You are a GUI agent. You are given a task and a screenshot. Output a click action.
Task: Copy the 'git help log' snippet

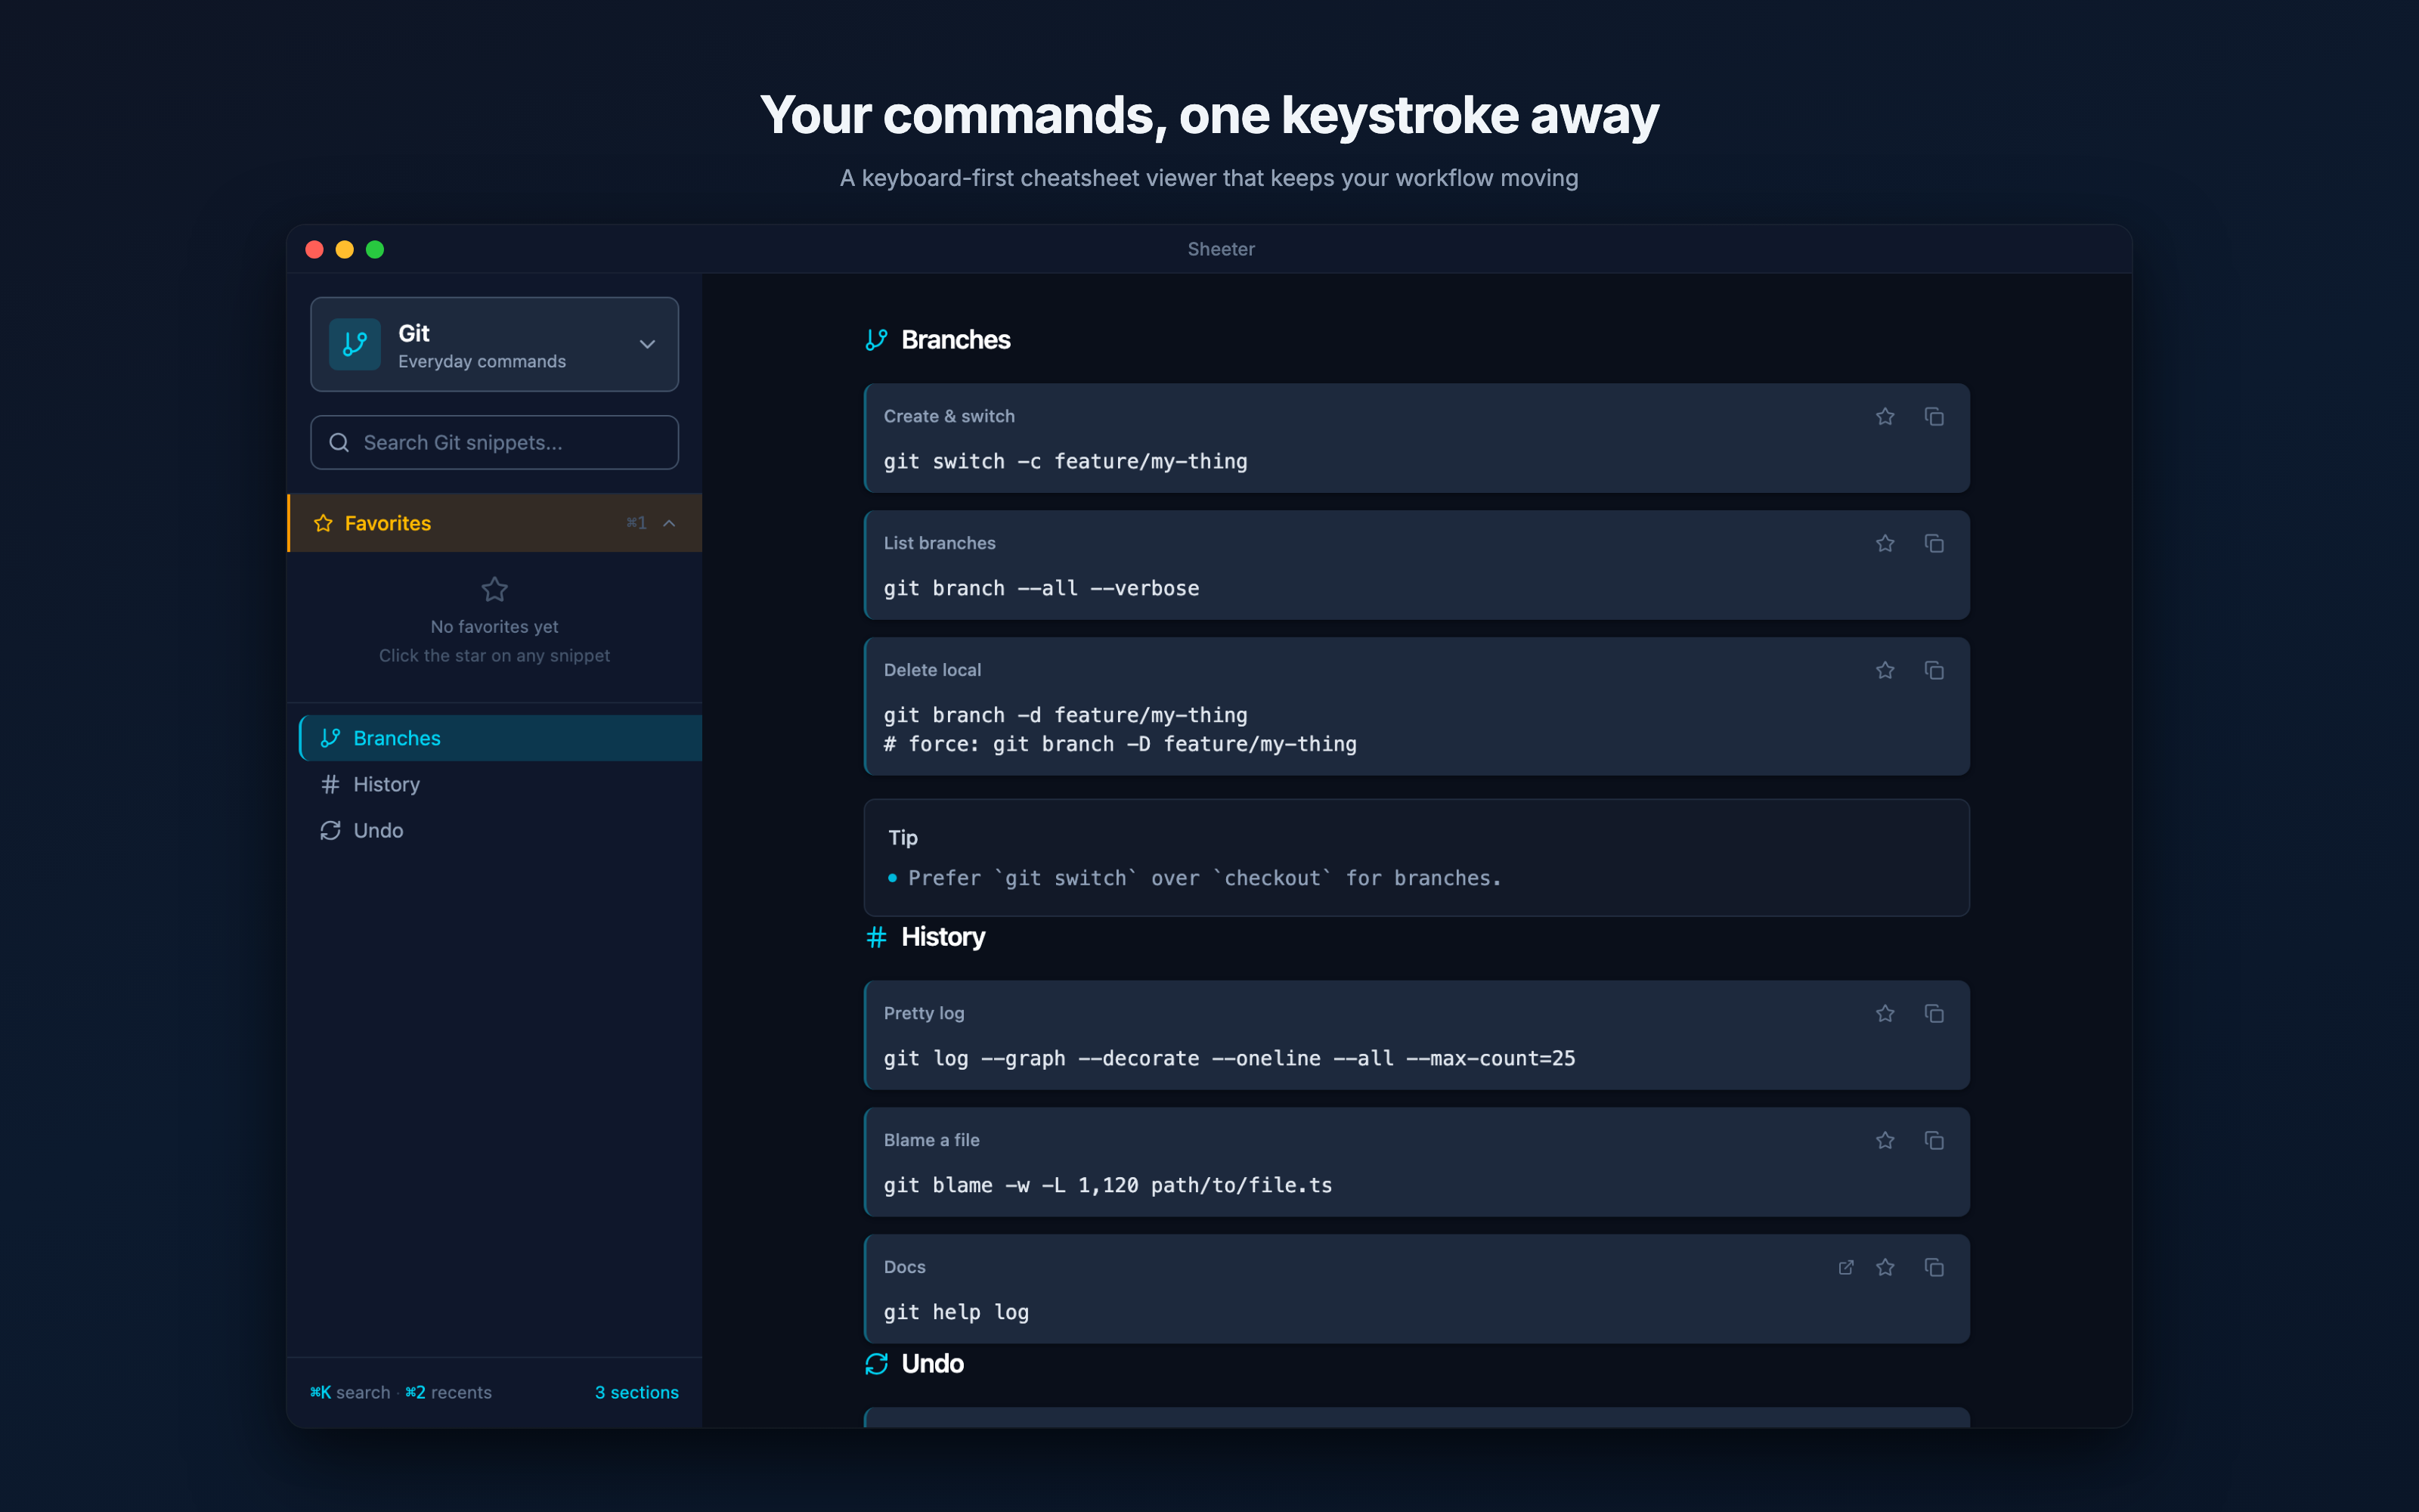pyautogui.click(x=1933, y=1267)
